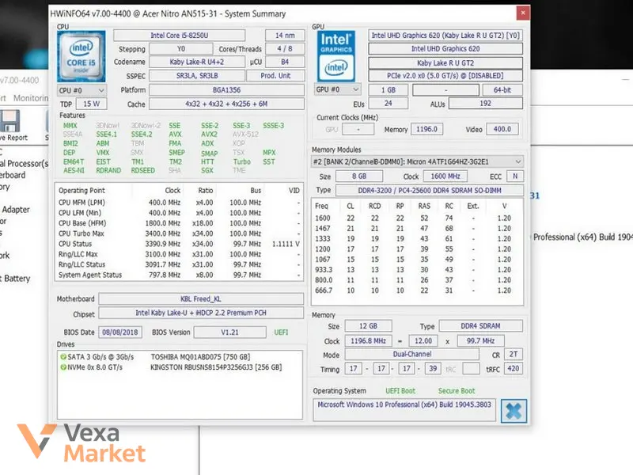
Task: Click the Intel Core i5-8250U name field
Action: click(180, 36)
